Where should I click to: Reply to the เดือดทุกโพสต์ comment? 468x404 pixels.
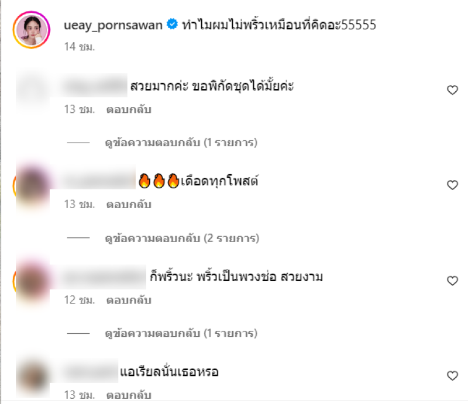click(x=129, y=205)
